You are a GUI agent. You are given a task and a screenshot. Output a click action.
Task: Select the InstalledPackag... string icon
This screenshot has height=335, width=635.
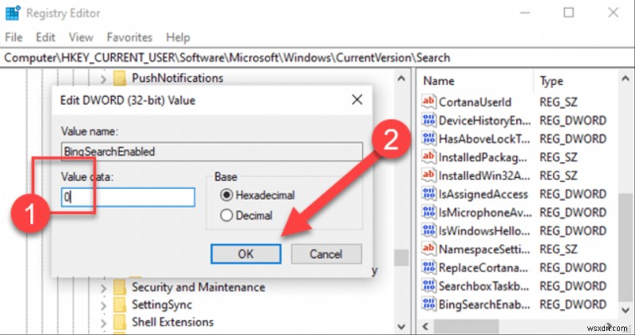[x=429, y=157]
